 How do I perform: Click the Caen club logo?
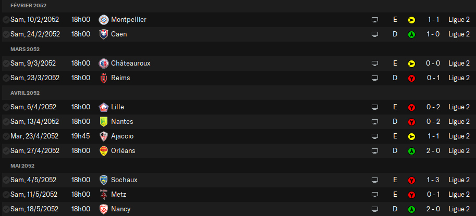point(104,34)
